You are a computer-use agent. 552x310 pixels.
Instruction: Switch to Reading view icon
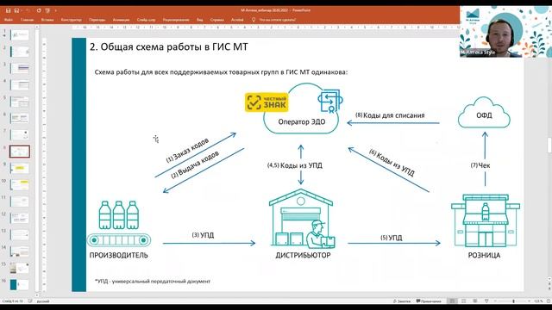coord(475,301)
